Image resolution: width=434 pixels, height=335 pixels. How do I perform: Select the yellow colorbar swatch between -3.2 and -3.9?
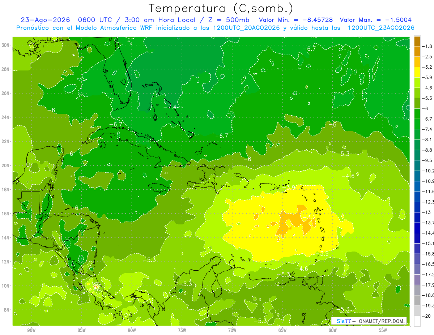[417, 72]
